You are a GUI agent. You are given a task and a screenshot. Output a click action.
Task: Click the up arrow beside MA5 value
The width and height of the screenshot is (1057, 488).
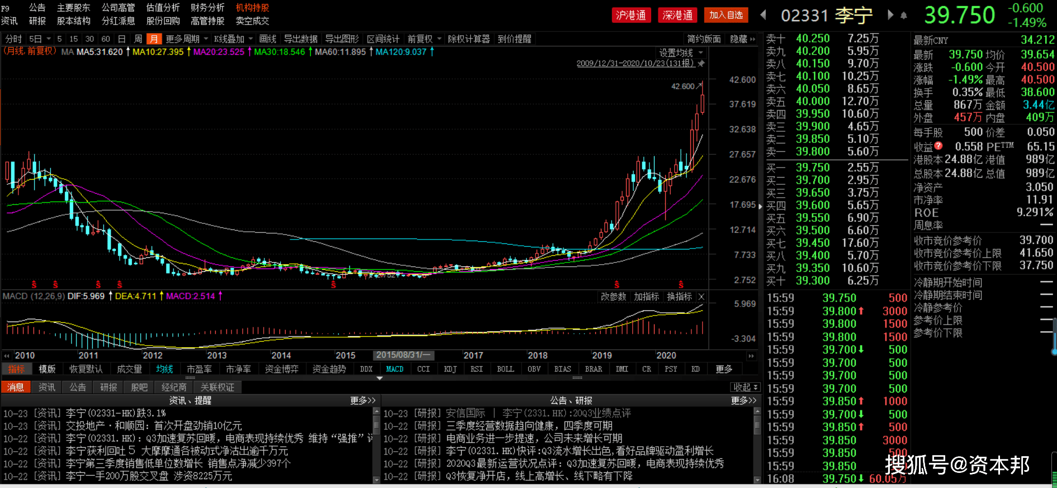128,52
